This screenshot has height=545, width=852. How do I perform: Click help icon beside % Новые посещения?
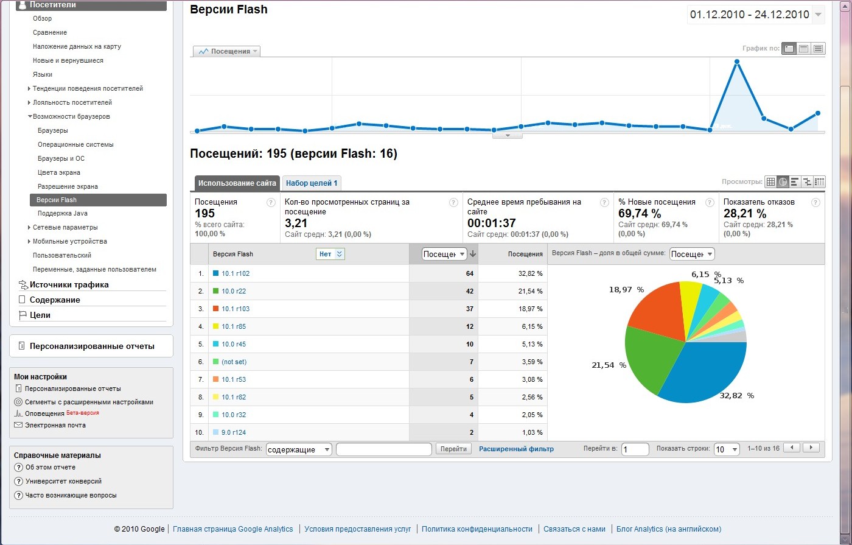[x=710, y=203]
